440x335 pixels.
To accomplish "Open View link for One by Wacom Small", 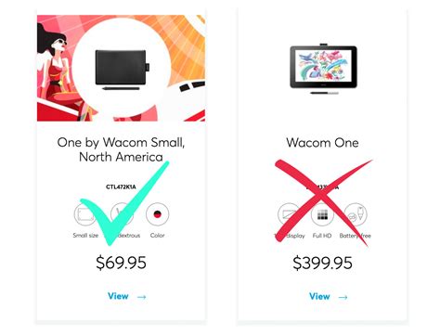I will [x=118, y=296].
